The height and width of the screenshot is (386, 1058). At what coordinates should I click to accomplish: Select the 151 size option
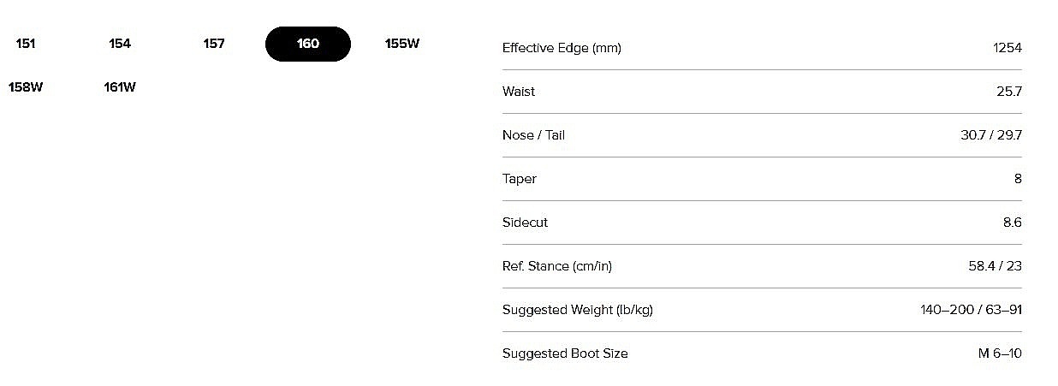pos(26,44)
